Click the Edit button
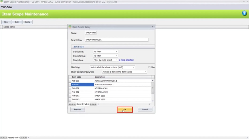Viewport: 249px width, 139px height. [x=17, y=22]
